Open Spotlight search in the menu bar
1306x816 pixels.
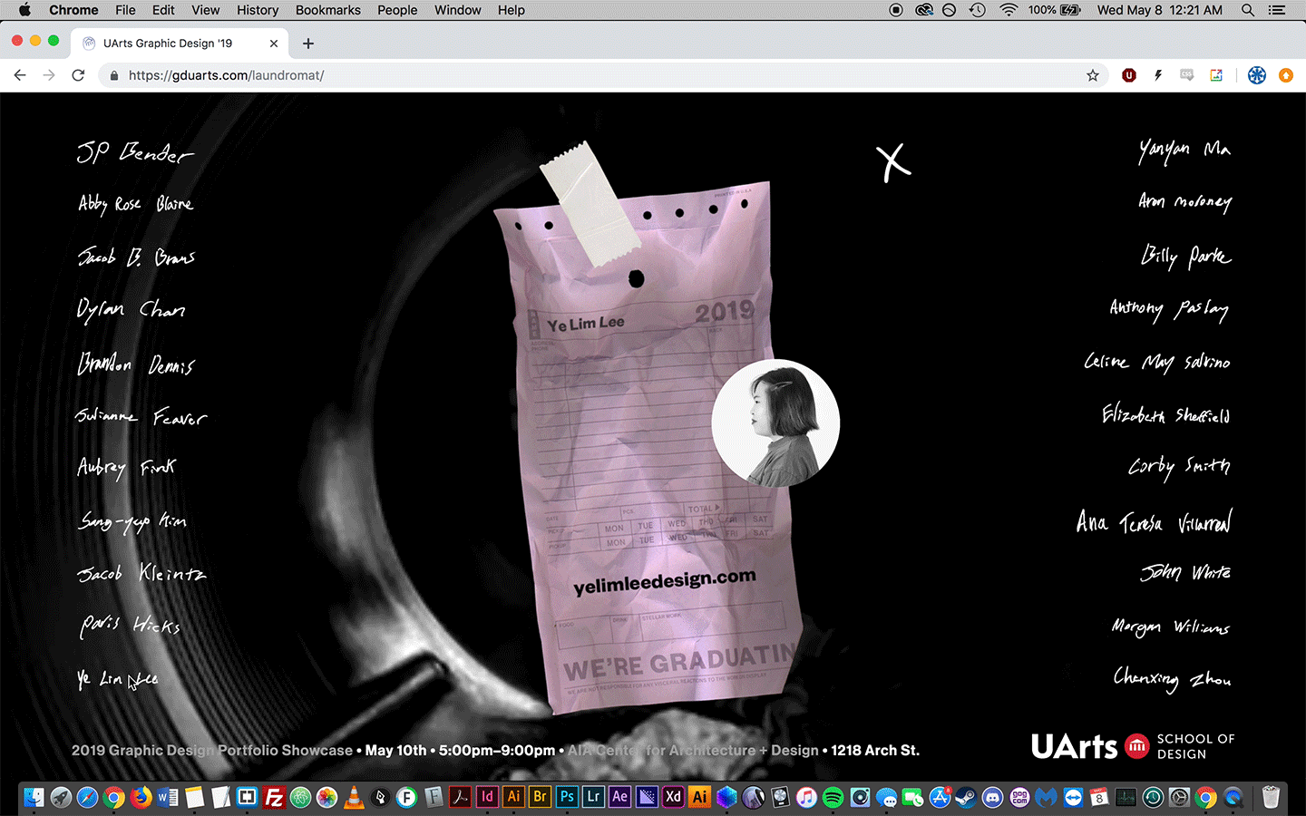point(1248,10)
